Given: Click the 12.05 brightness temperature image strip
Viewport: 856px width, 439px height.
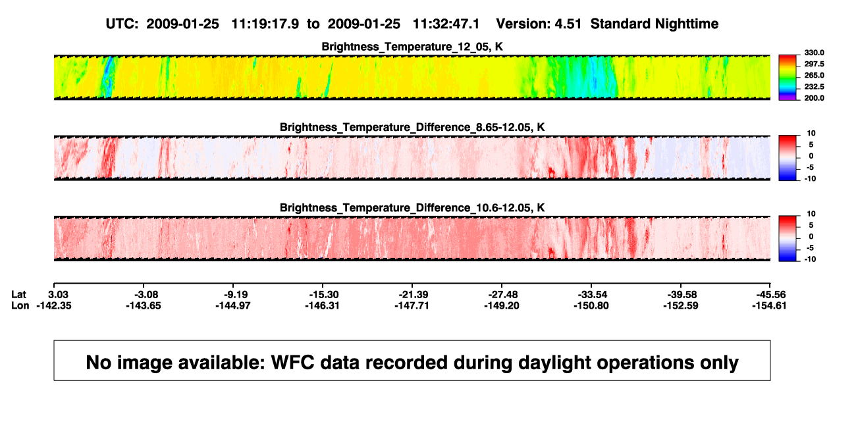Looking at the screenshot, I should (x=412, y=77).
